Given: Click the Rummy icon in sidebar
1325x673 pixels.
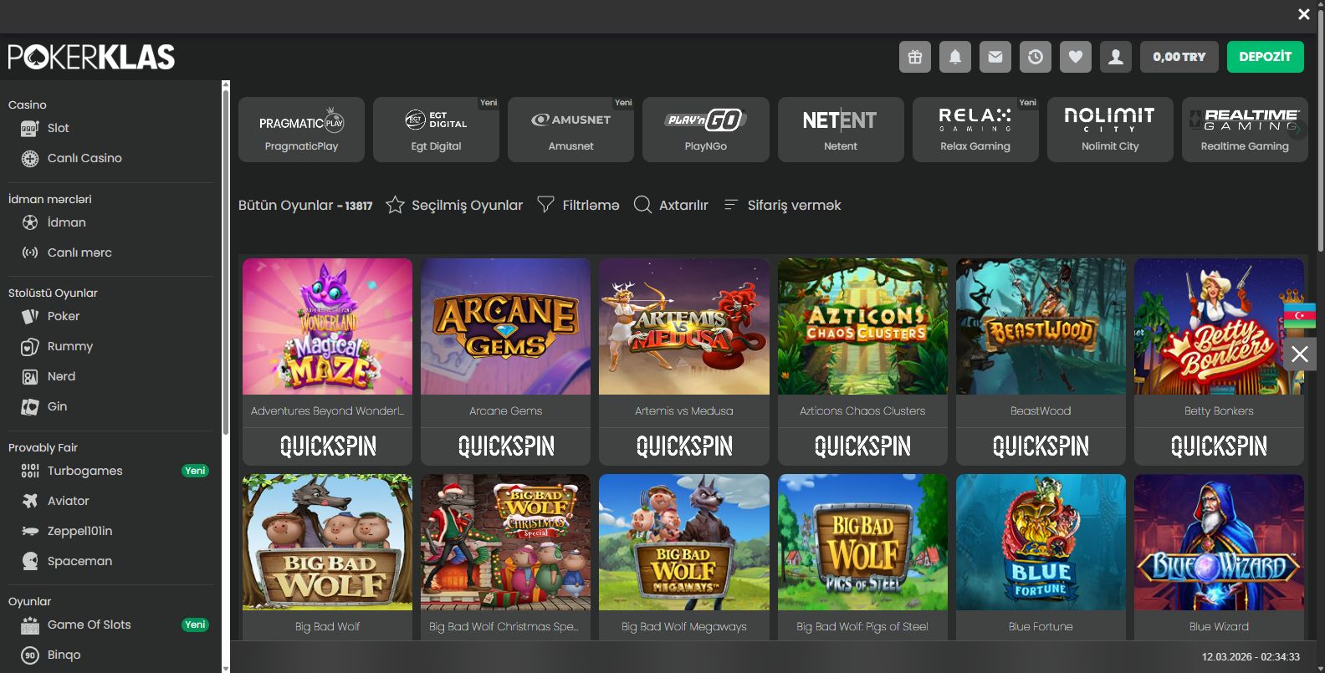Looking at the screenshot, I should [30, 346].
